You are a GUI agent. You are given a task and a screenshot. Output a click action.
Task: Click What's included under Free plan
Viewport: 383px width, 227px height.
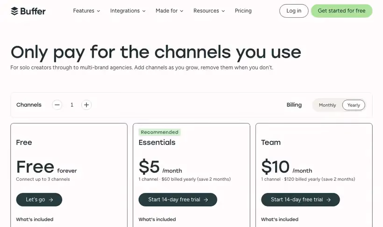click(x=35, y=220)
